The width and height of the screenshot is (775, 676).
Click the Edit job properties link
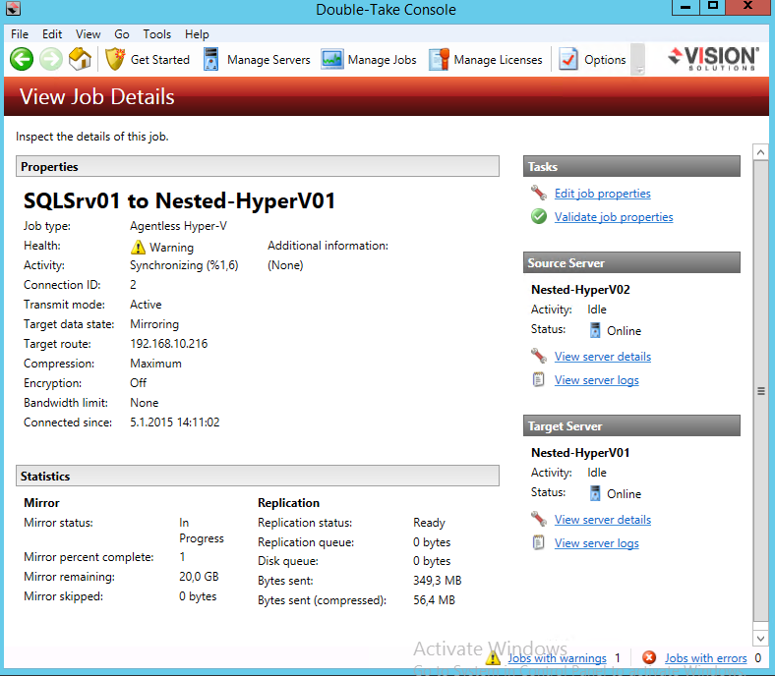coord(603,194)
